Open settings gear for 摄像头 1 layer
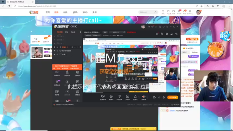Image resolution: width=233 pixels, height=131 pixels. click(72, 47)
